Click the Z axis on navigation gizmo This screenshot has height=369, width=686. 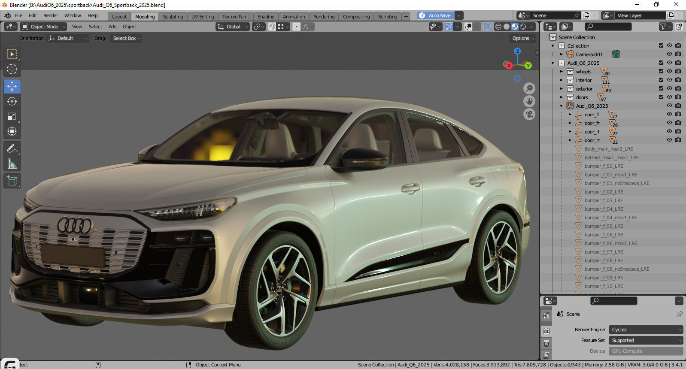(517, 51)
